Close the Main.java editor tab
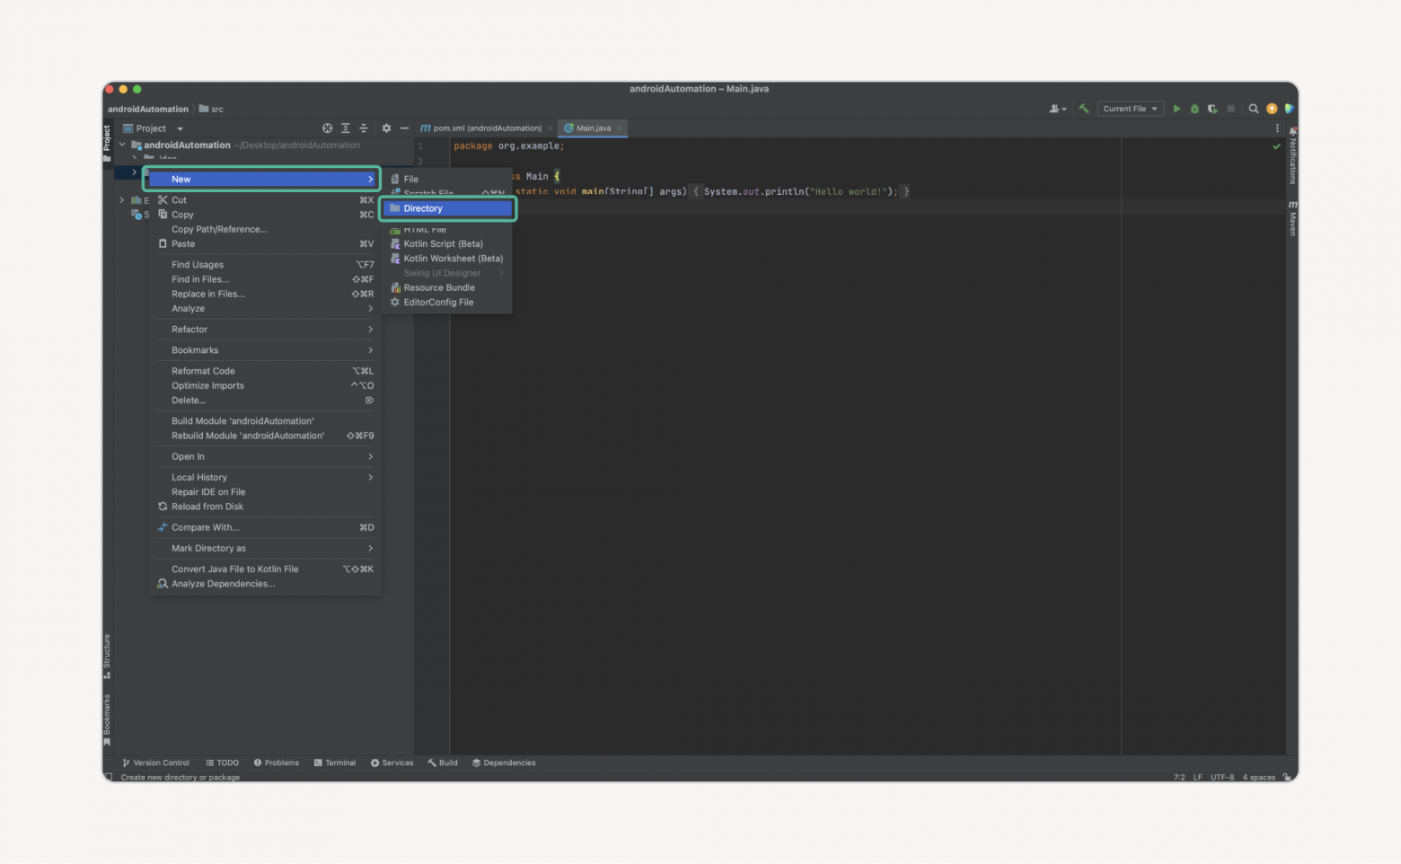The image size is (1401, 864). click(620, 128)
